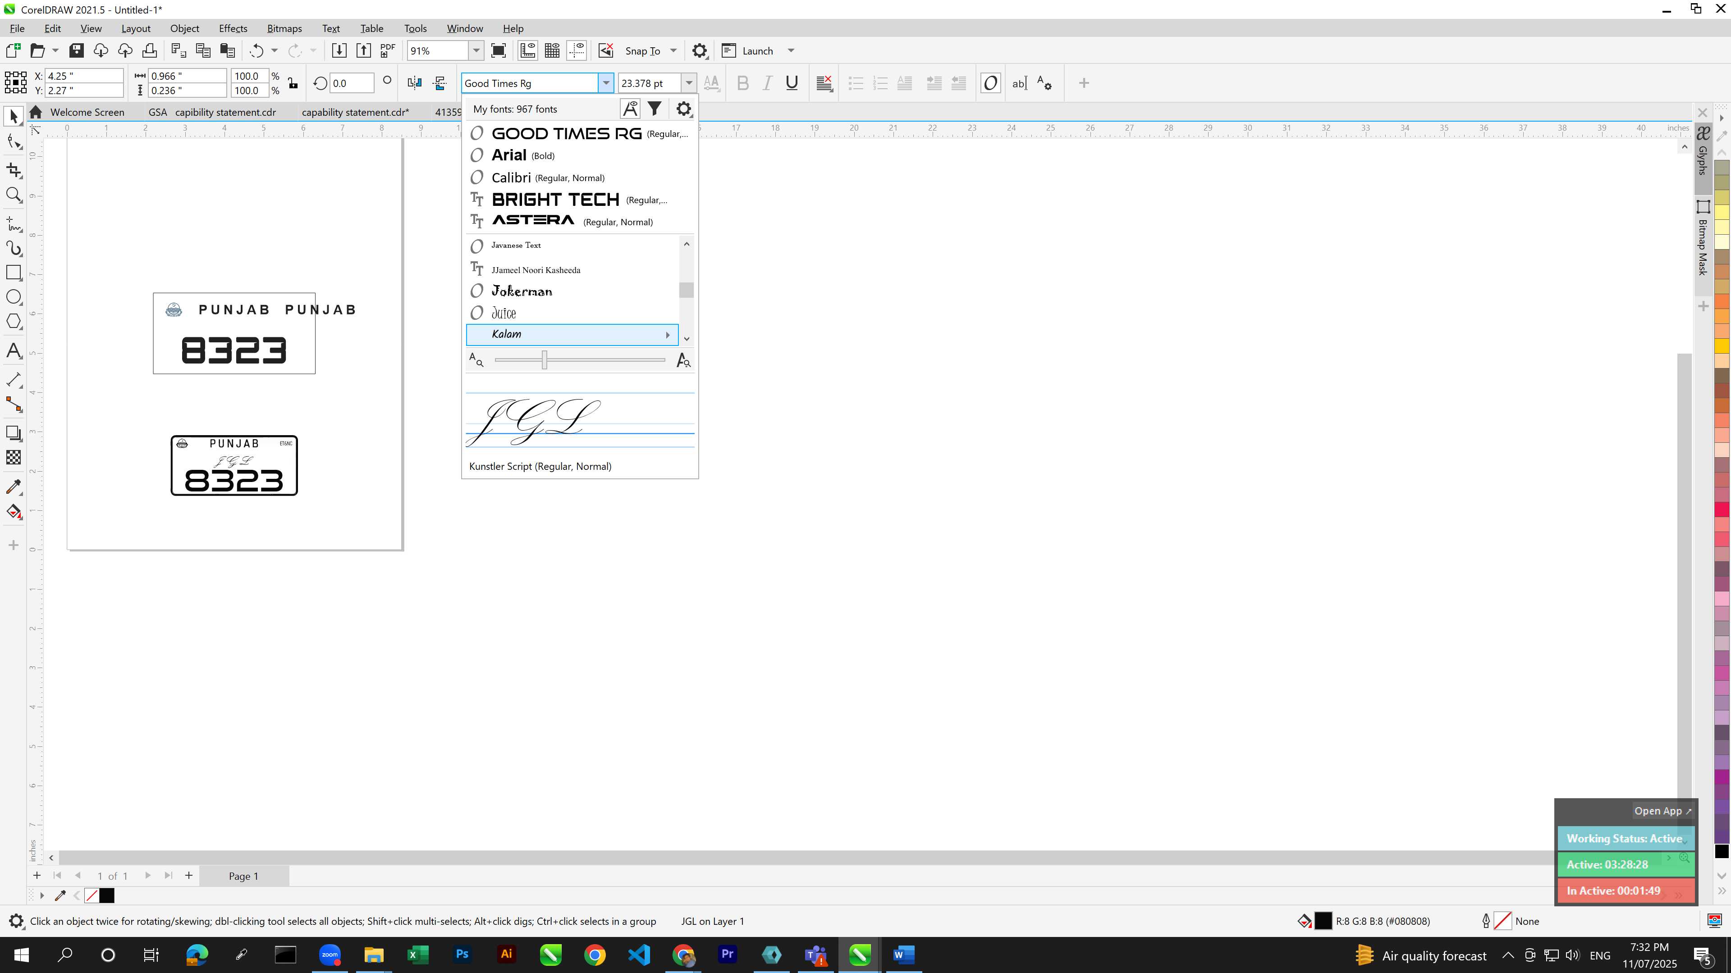
Task: Select the Pick tool in toolbox
Action: pos(14,117)
